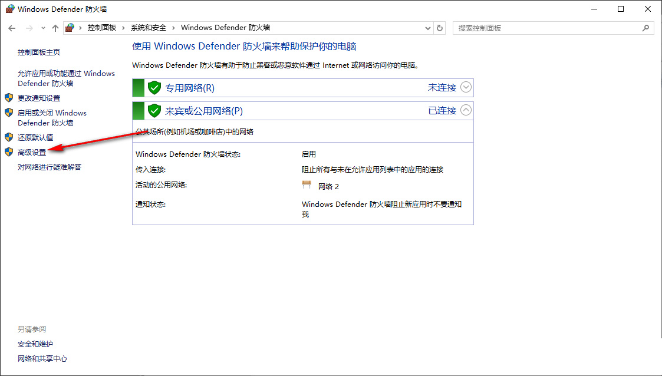Click the forward navigation arrow
Viewport: 662px width, 376px height.
pos(29,28)
